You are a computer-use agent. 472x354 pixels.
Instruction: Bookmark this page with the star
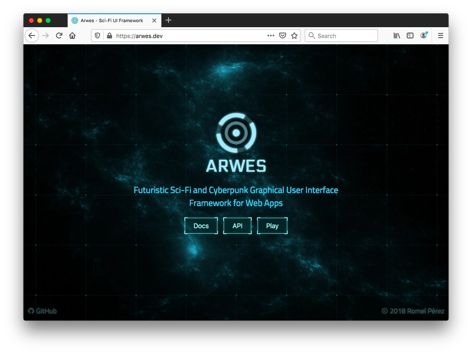[x=294, y=36]
